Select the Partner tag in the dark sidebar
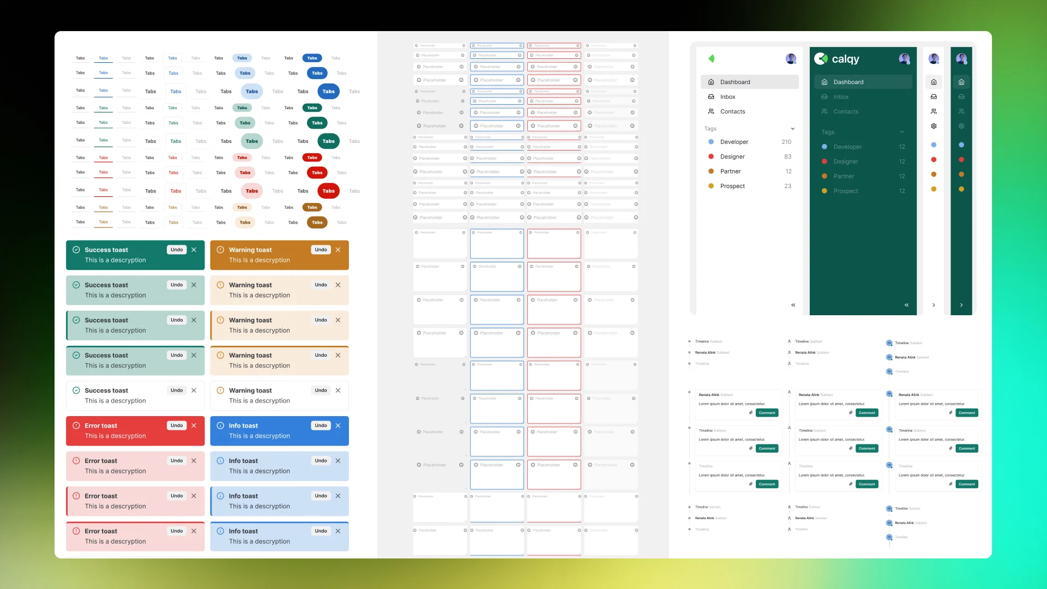1047x589 pixels. coord(863,176)
